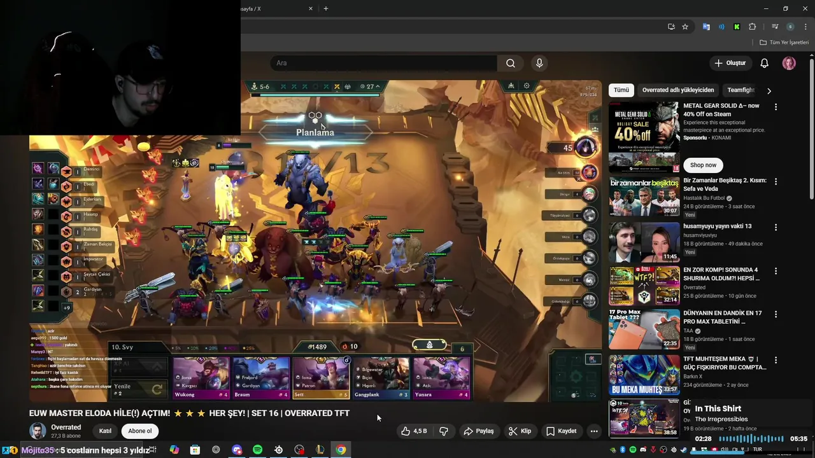Click Abone ol subscribe button
The height and width of the screenshot is (458, 815).
point(140,431)
